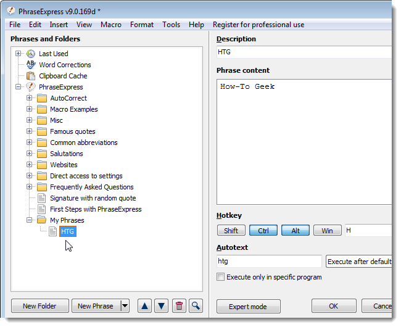
Task: Click the New Phrase button
Action: pos(96,306)
